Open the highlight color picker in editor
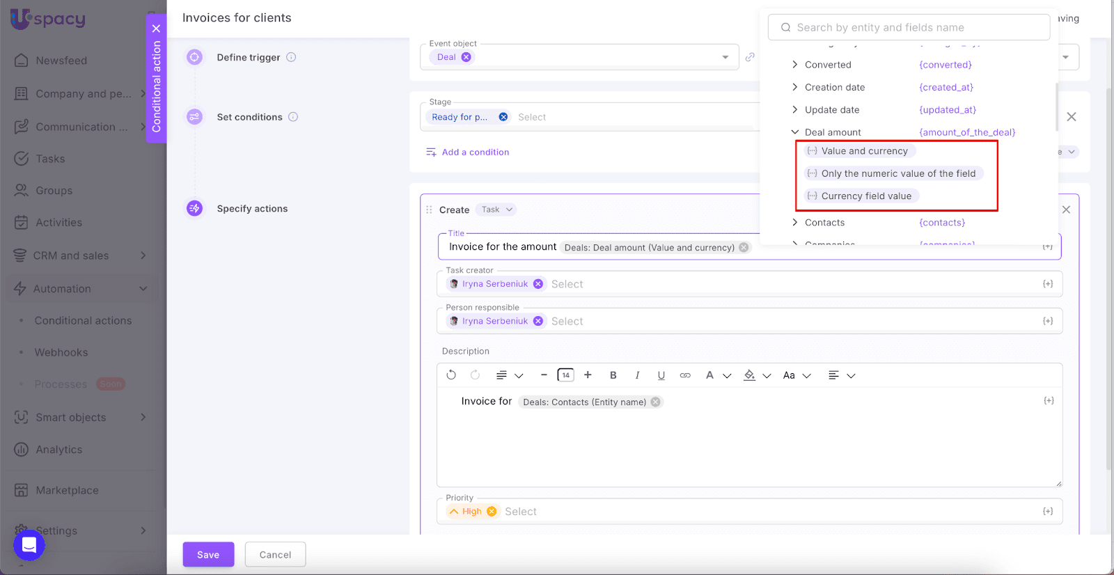The height and width of the screenshot is (575, 1114). pos(756,375)
